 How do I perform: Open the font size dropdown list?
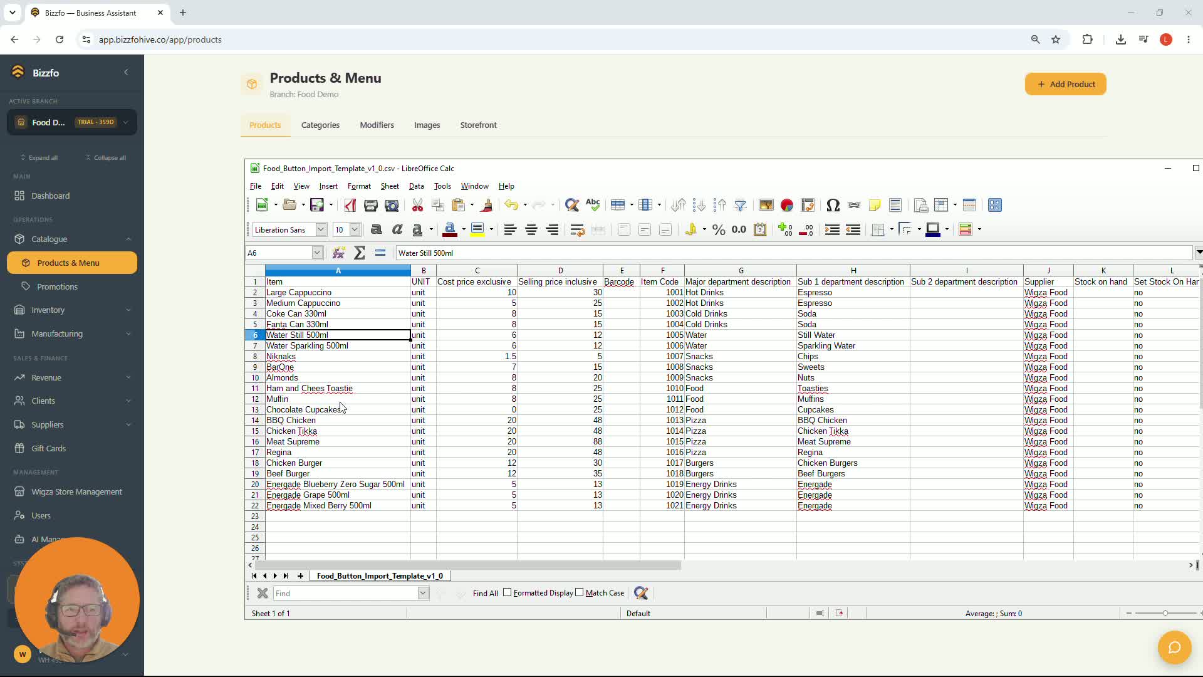point(355,229)
